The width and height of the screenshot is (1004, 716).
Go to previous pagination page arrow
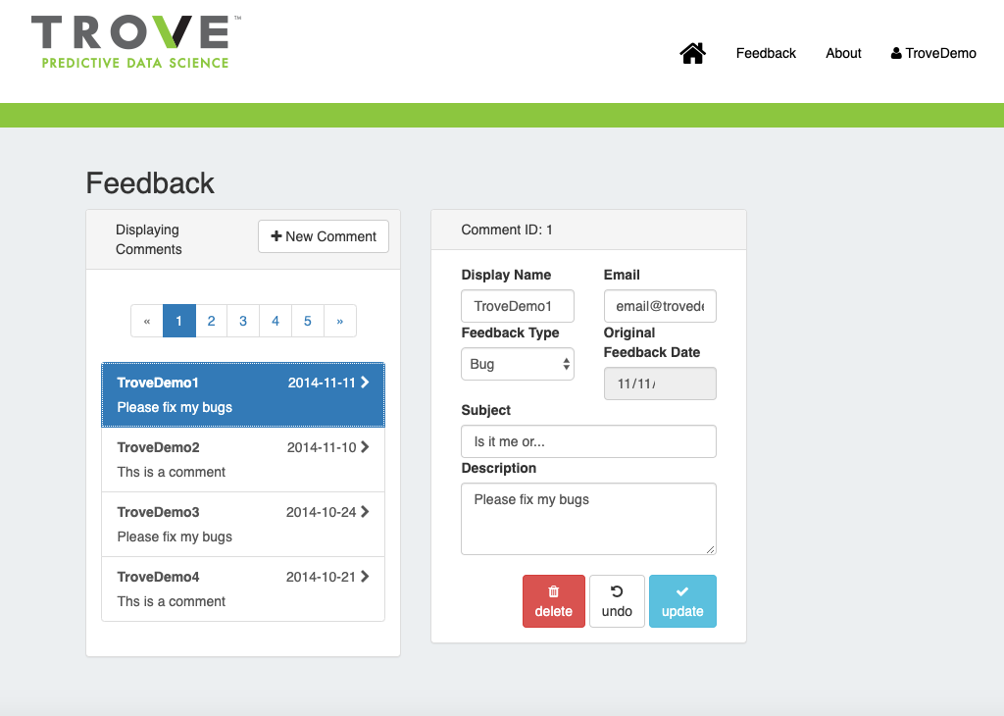pos(147,321)
